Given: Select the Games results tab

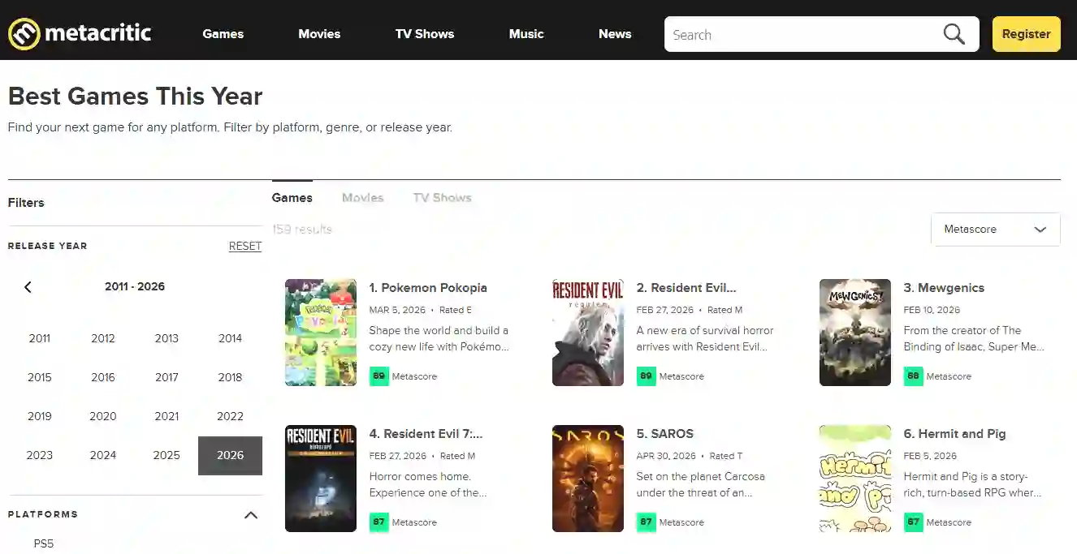Looking at the screenshot, I should click(x=292, y=198).
